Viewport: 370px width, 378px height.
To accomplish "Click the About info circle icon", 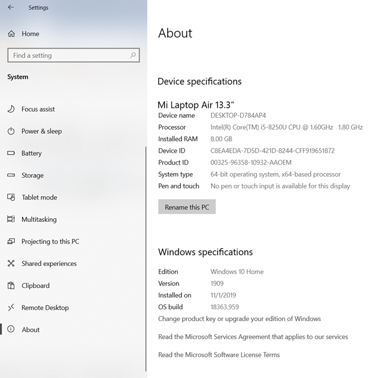I will tap(11, 329).
